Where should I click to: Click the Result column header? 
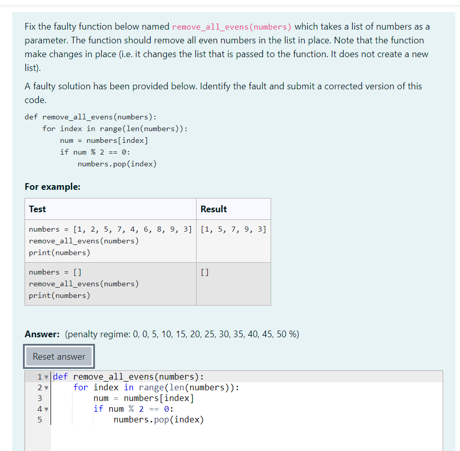pyautogui.click(x=213, y=209)
